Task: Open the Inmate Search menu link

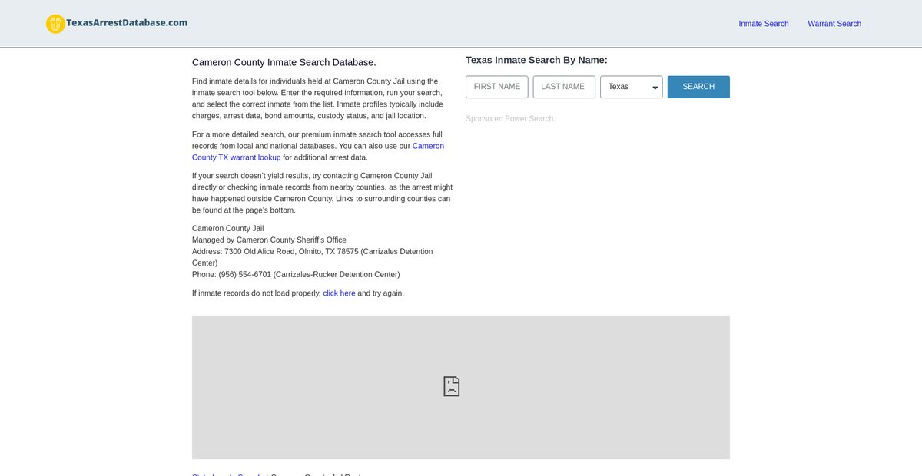Action: pyautogui.click(x=764, y=24)
